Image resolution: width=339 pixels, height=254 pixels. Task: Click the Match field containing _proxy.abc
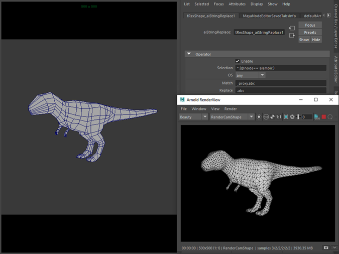point(281,83)
